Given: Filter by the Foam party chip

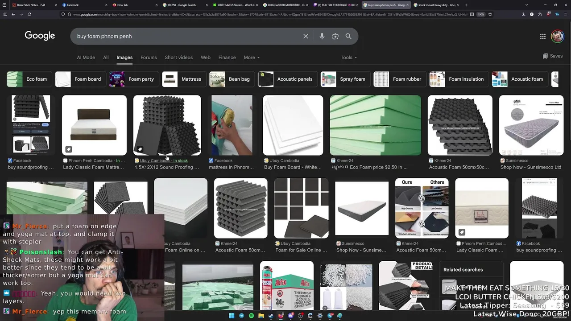Looking at the screenshot, I should pos(134,79).
